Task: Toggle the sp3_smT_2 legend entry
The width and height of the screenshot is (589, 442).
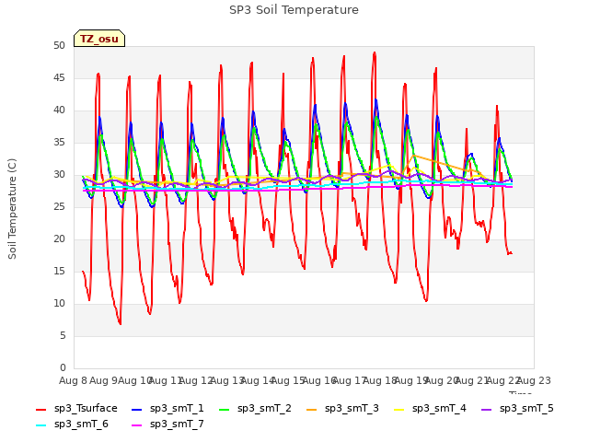Action: pyautogui.click(x=255, y=409)
